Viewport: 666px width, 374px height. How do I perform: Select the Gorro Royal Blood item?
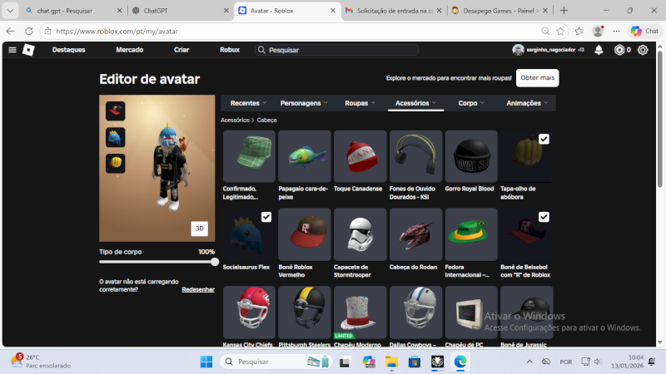pos(471,156)
